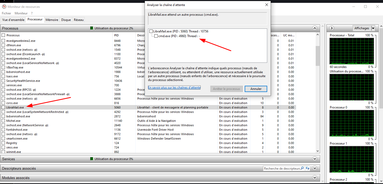The image size is (383, 184).
Task: Click inside the Recherche de descripteurs field
Action: (x=282, y=169)
